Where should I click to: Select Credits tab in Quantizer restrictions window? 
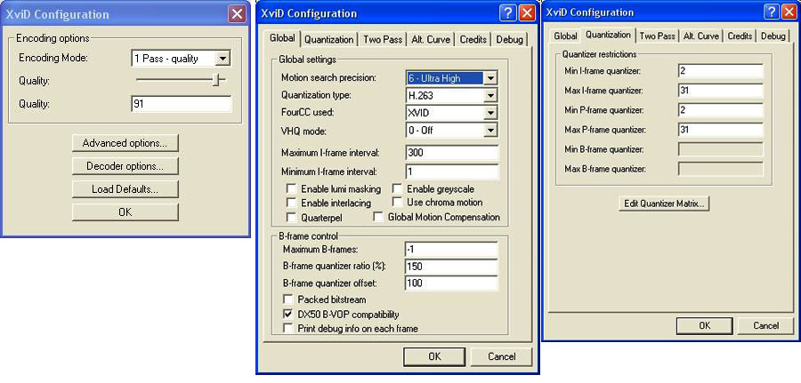[x=740, y=36]
